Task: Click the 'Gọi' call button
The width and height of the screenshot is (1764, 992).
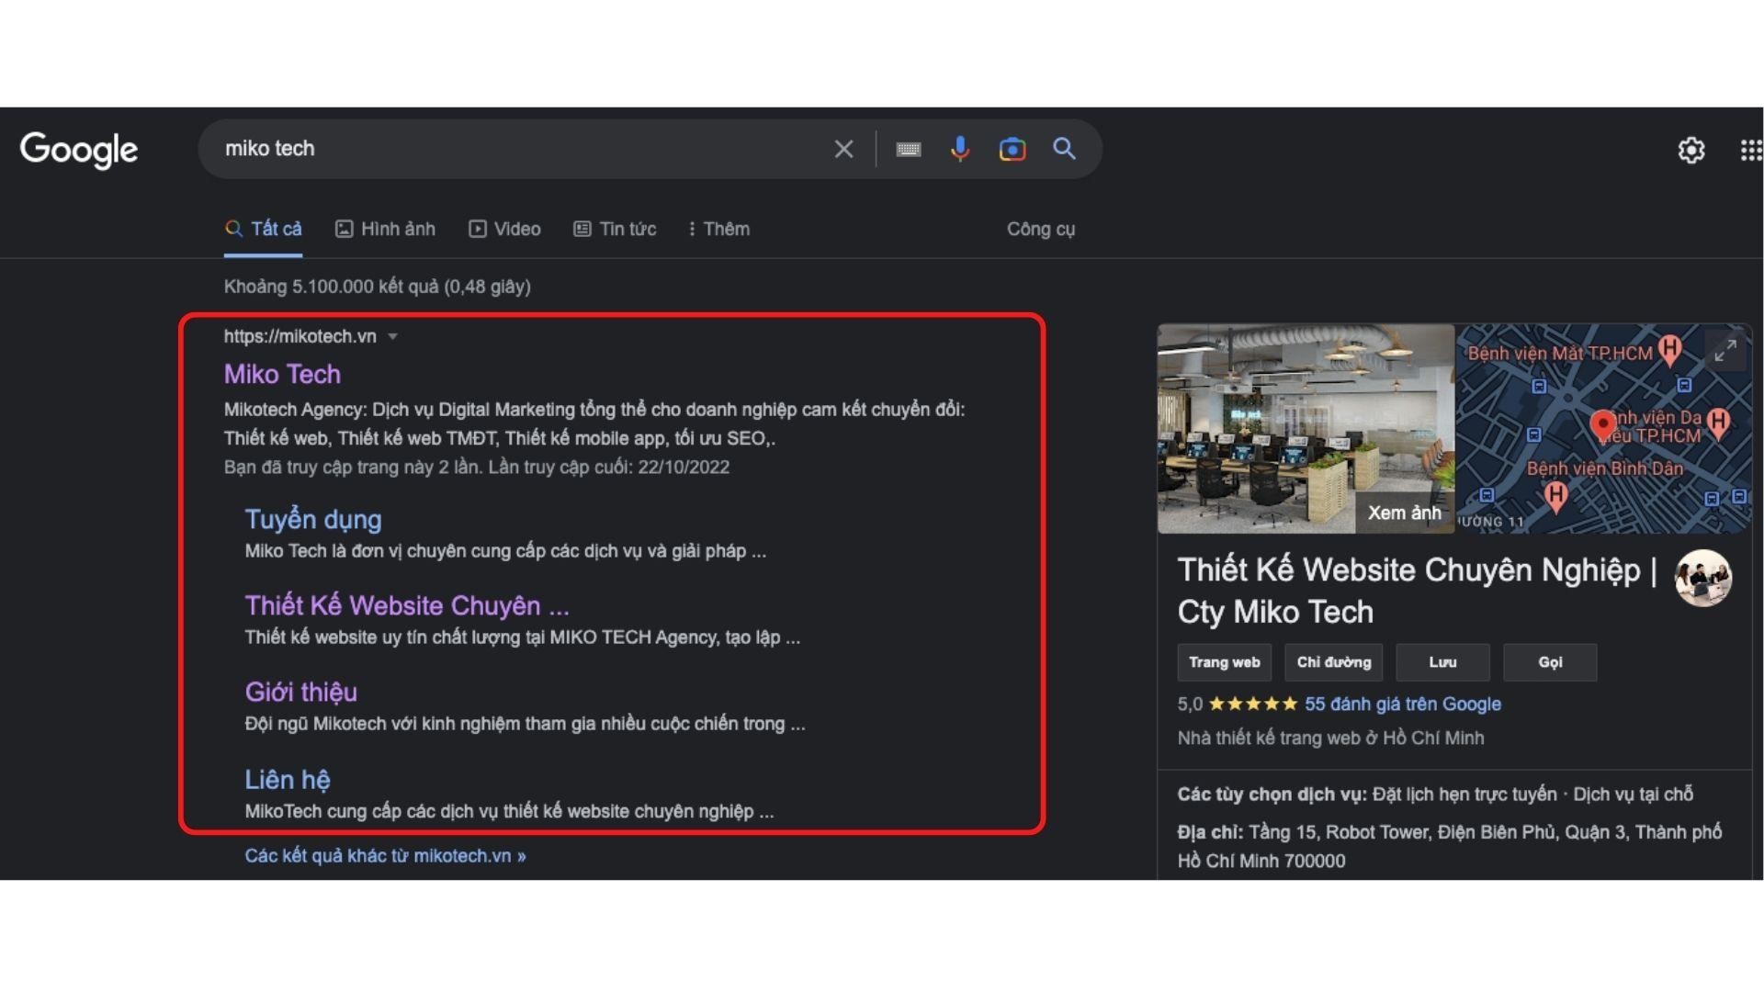Action: (x=1550, y=662)
